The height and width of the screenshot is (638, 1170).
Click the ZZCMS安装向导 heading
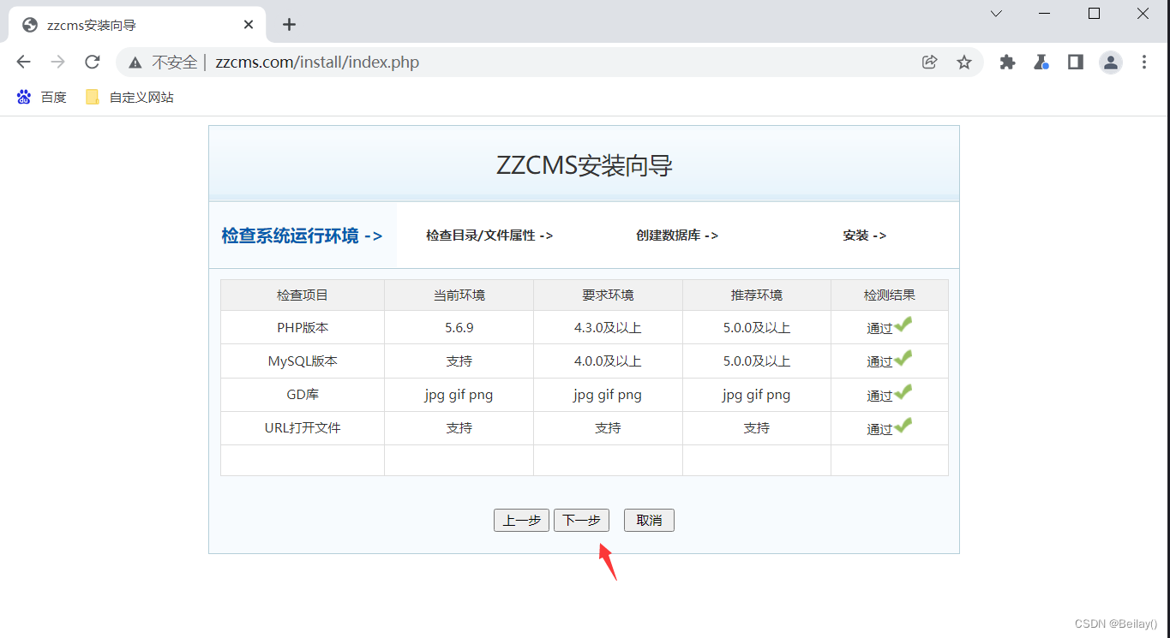(584, 165)
